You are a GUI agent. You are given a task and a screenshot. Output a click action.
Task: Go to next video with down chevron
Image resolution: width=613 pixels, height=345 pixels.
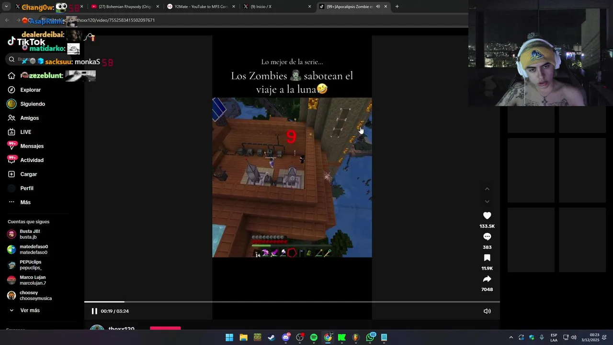point(487,202)
